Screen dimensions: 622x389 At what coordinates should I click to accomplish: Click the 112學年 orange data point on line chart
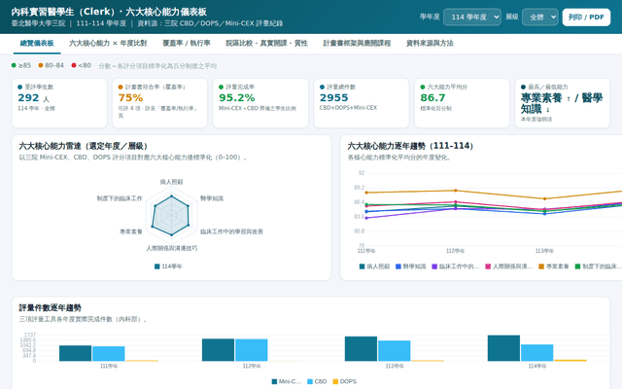click(x=456, y=191)
